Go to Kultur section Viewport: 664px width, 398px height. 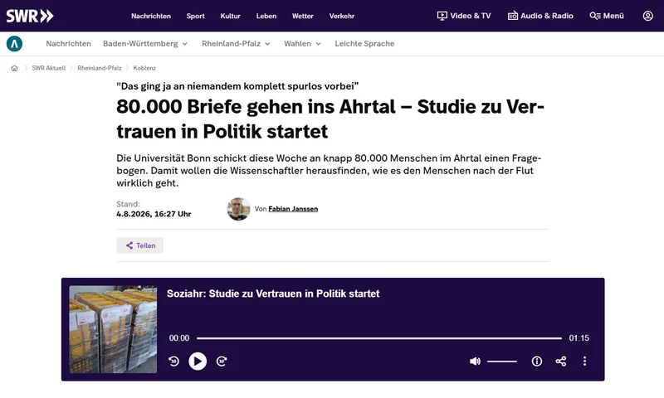pos(231,16)
